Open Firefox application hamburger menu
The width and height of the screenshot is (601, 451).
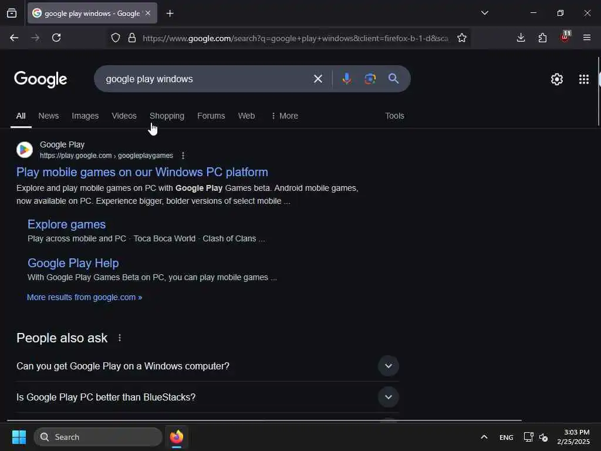(x=586, y=38)
